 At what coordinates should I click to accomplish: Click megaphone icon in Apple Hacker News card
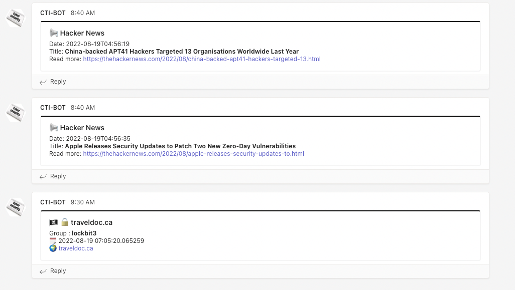(54, 128)
